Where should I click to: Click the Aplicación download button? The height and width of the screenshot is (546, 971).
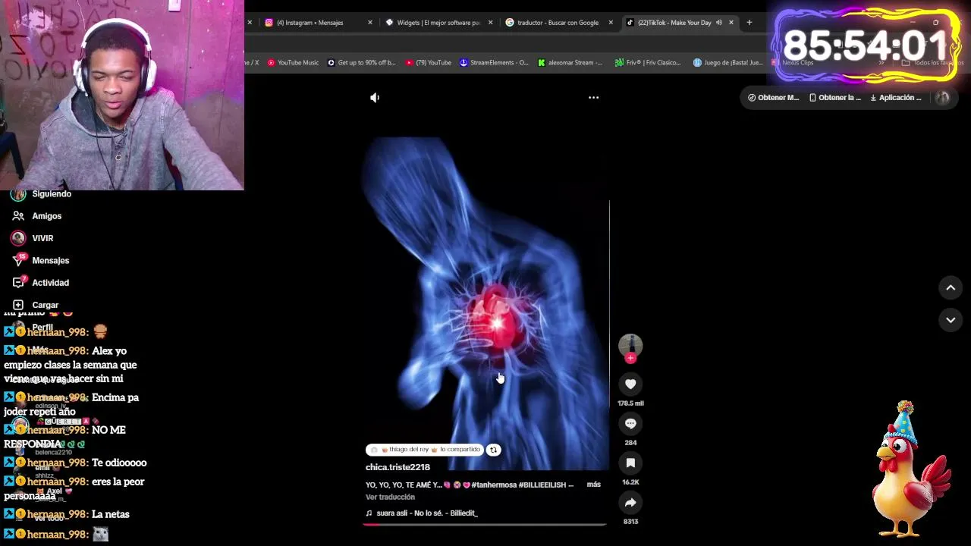point(896,97)
